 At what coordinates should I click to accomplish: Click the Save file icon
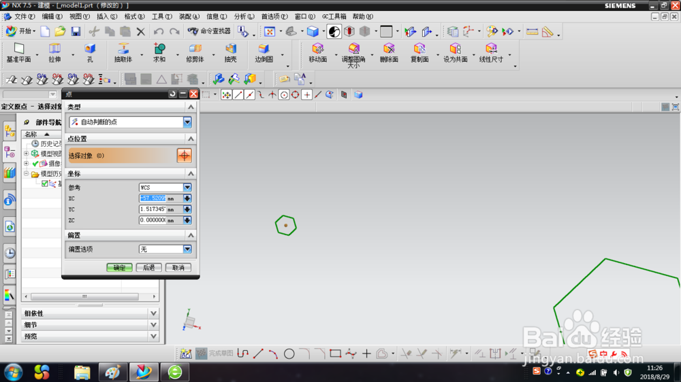coord(76,31)
